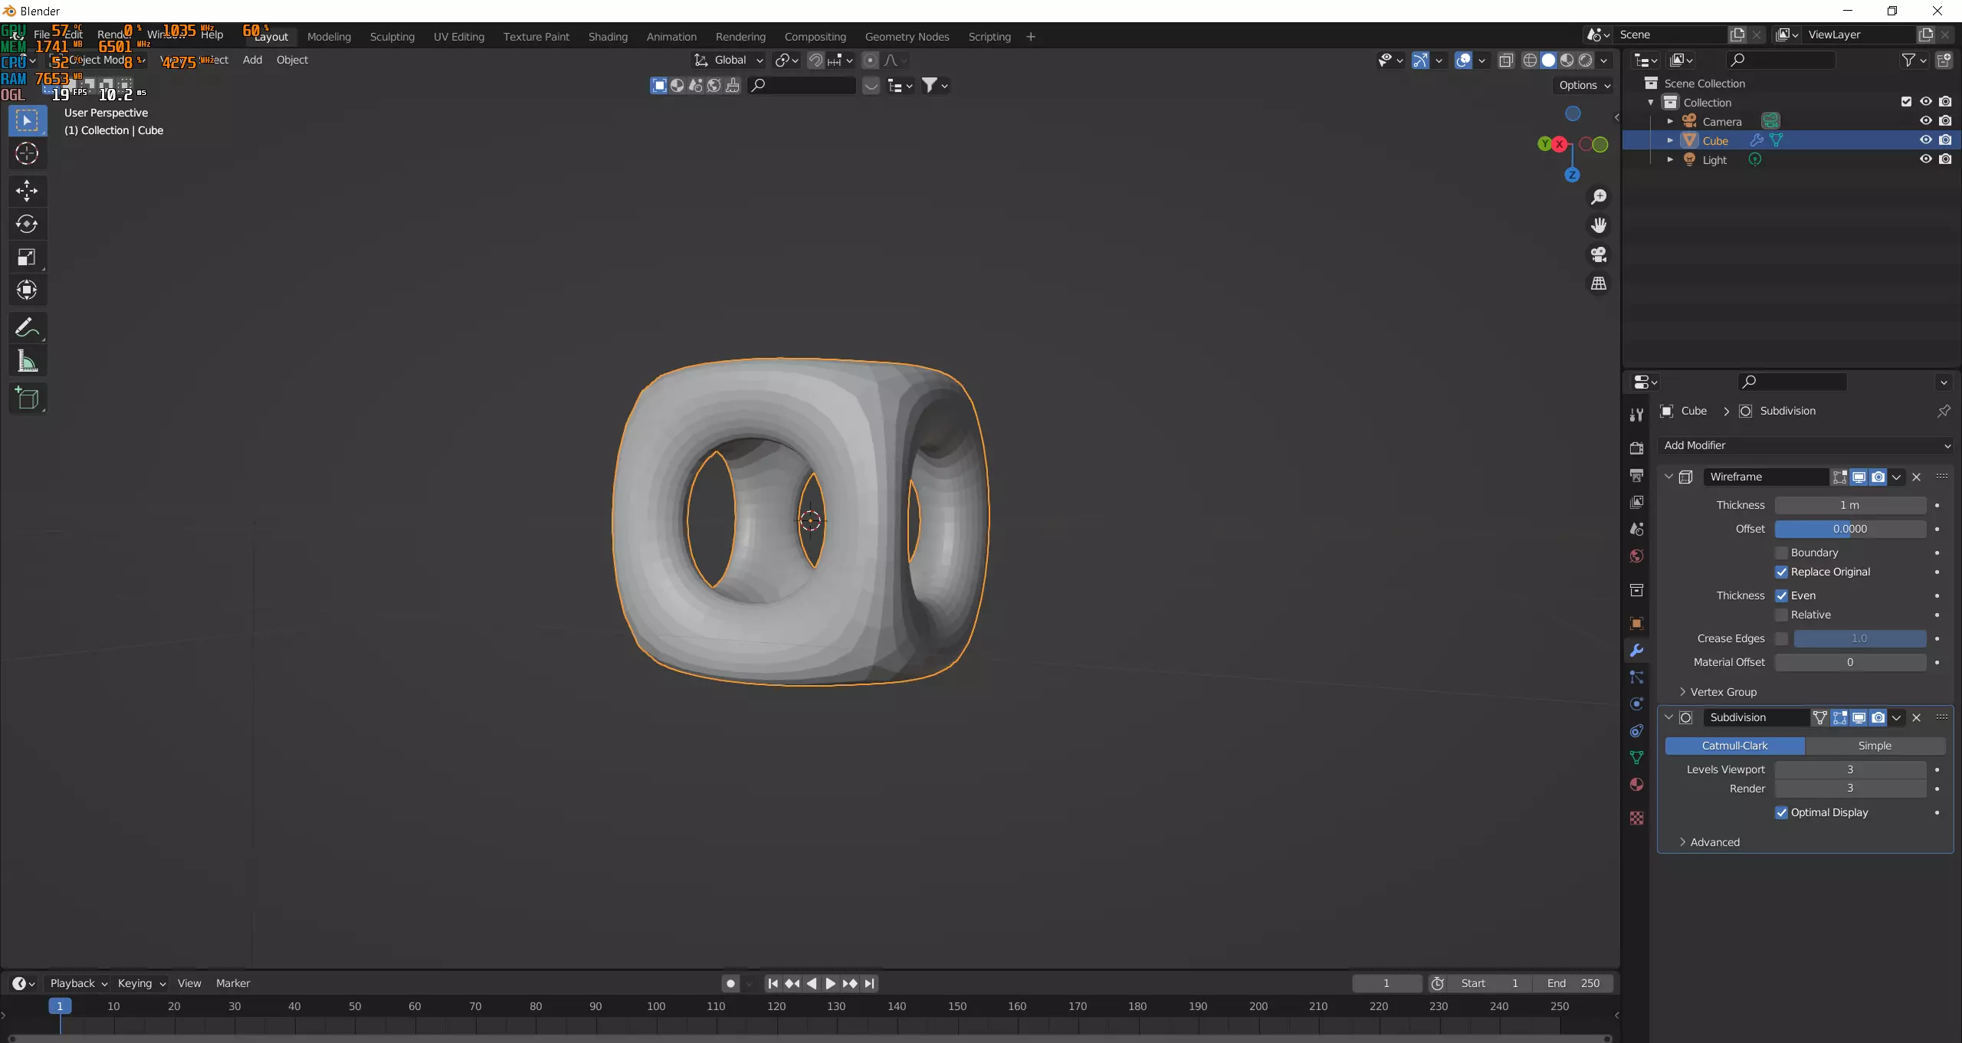Open the Physics properties tab
1962x1043 pixels.
point(1636,704)
